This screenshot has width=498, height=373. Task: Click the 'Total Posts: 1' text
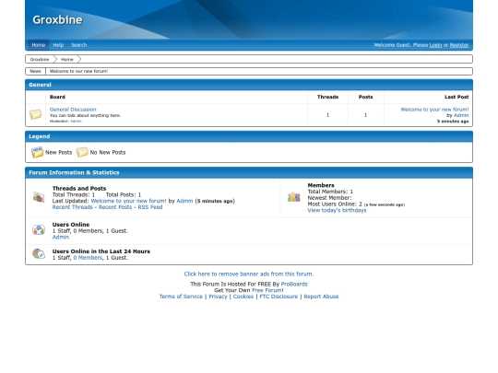tap(124, 194)
